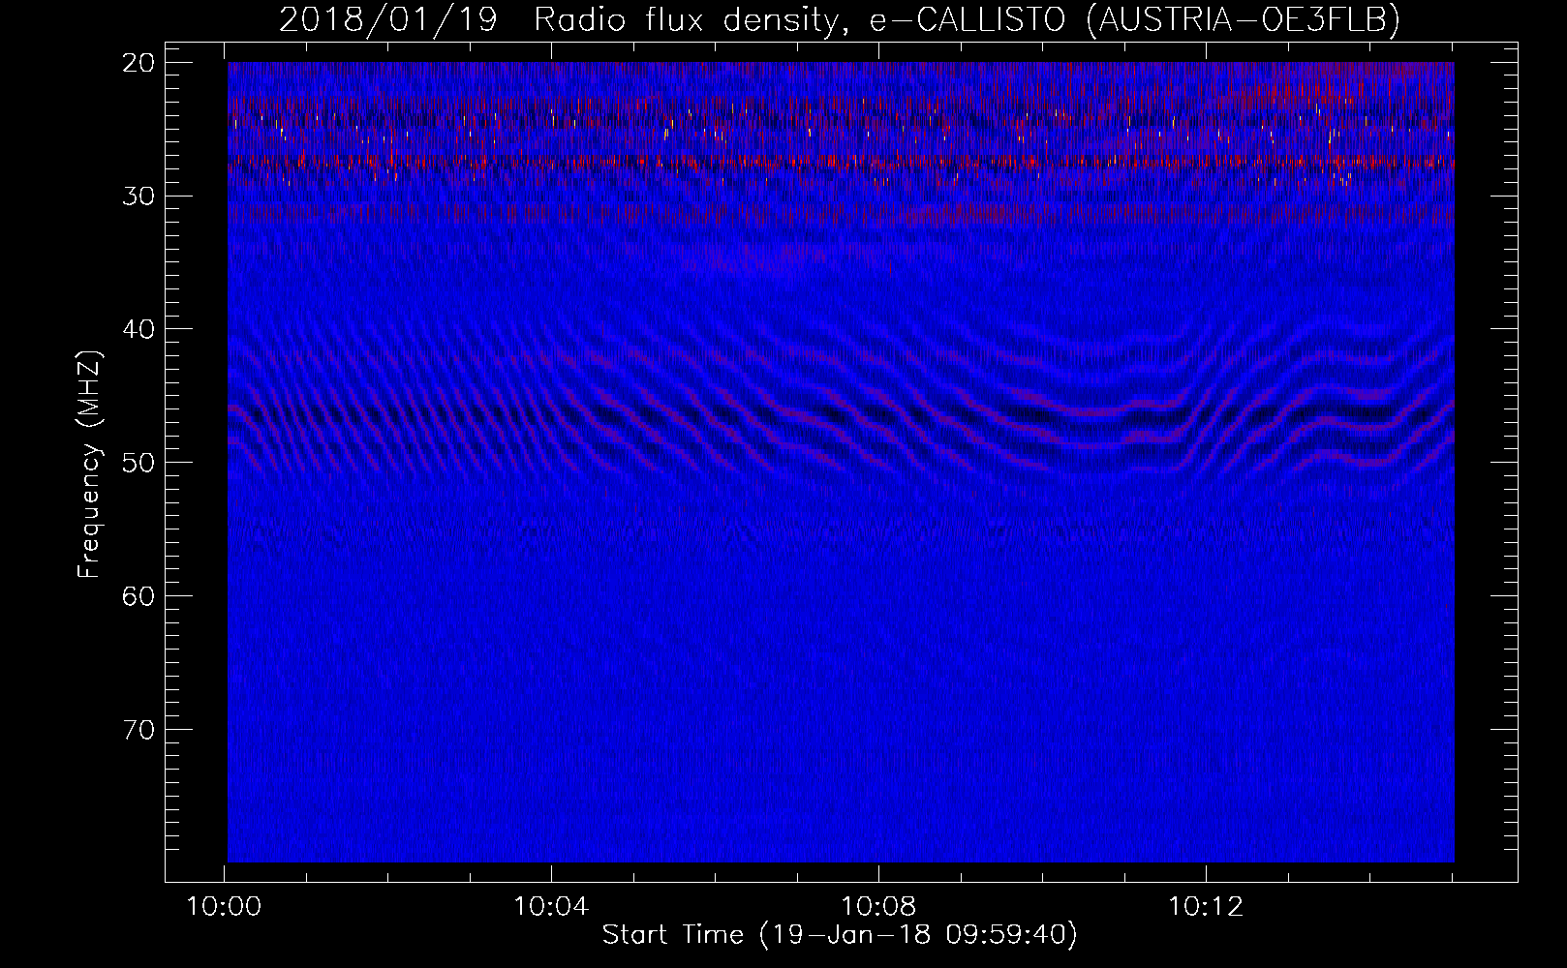Click the '40' frequency tick label
The height and width of the screenshot is (968, 1567).
(140, 329)
